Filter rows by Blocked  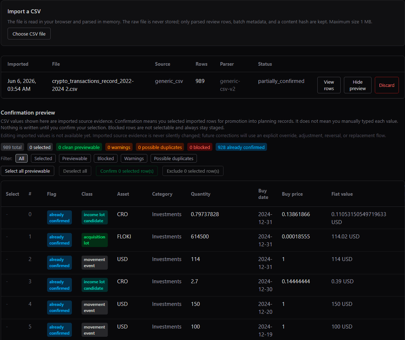106,158
